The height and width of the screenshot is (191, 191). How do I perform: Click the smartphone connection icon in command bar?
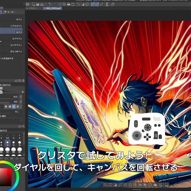pyautogui.click(x=107, y=4)
